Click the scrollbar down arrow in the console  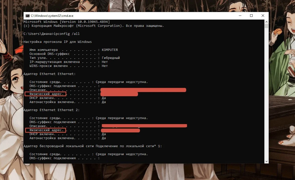tap(266, 161)
